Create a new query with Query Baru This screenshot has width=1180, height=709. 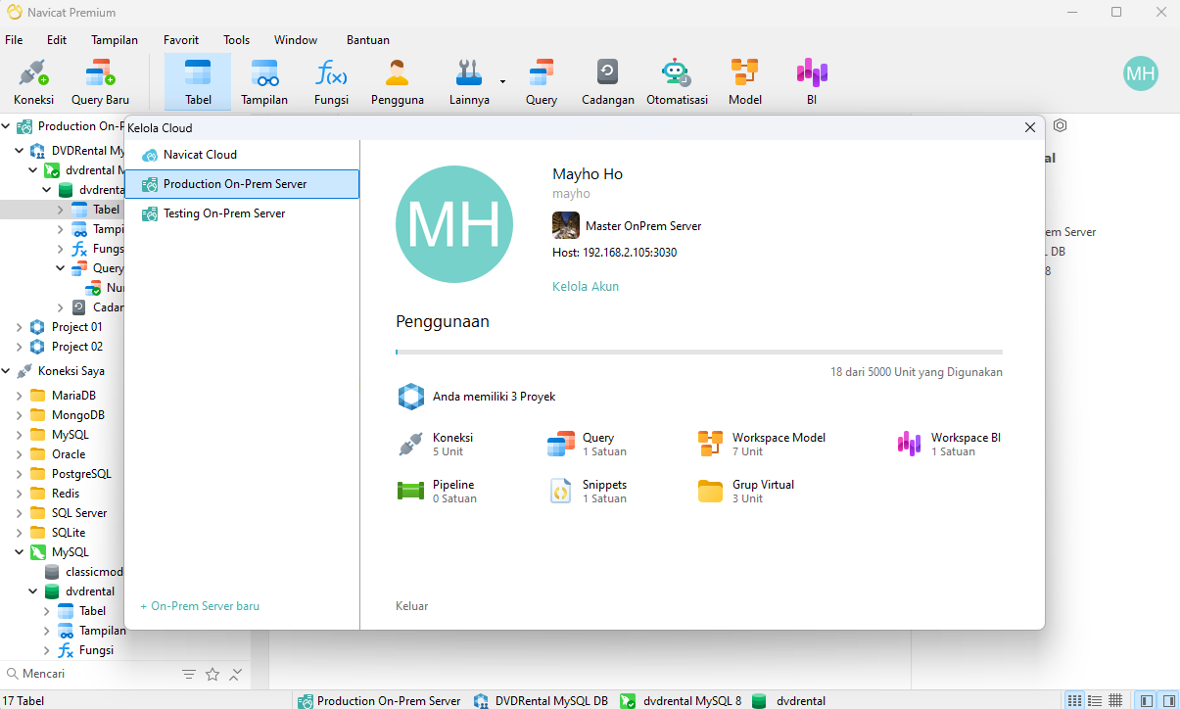100,82
